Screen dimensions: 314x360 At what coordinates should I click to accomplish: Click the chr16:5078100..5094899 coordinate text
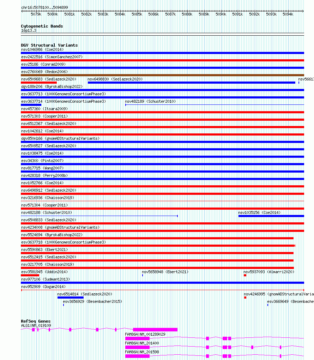point(44,7)
